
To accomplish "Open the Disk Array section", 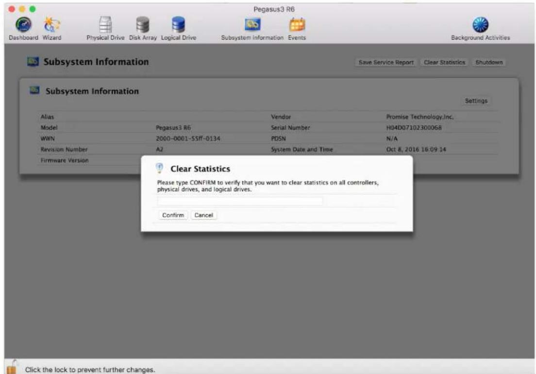I will [x=143, y=29].
